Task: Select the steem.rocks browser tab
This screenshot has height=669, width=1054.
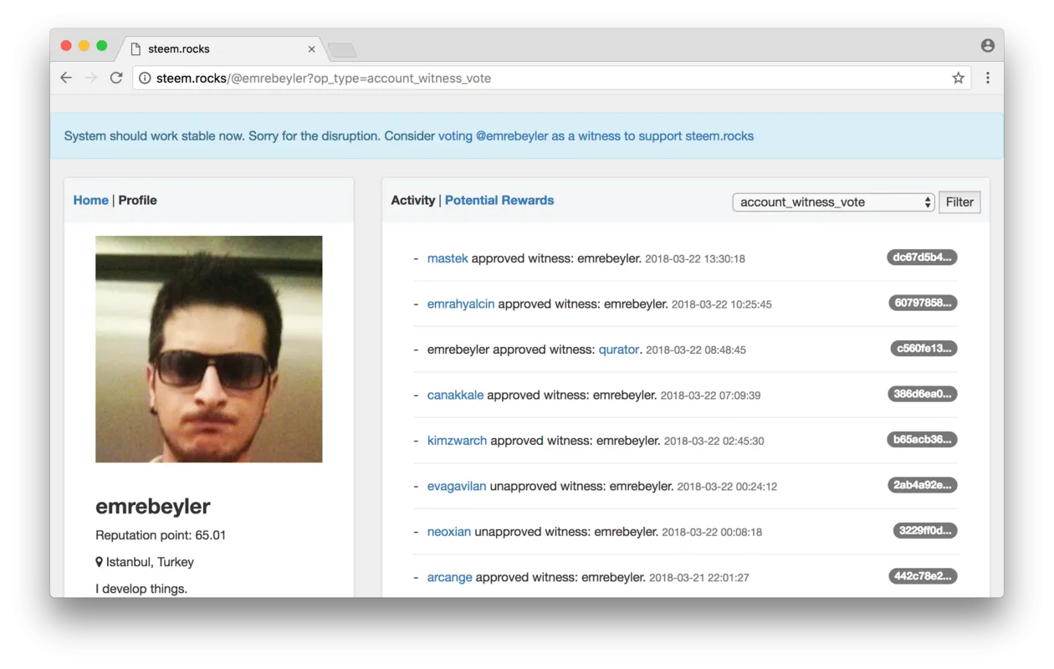Action: click(x=219, y=49)
